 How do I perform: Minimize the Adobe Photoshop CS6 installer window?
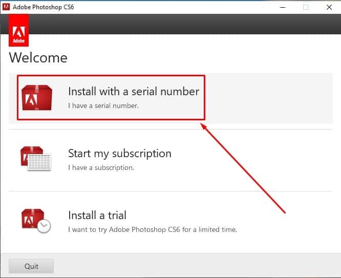coord(282,7)
